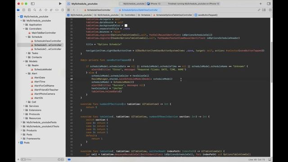The height and width of the screenshot is (162, 288).
Task: Click the white backgroundColor swatch in code
Action: pos(126,26)
